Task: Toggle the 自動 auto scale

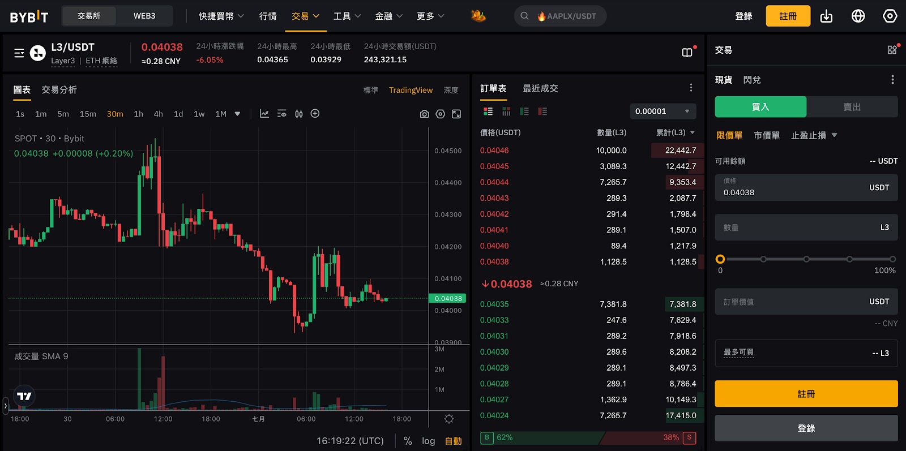Action: [x=453, y=441]
